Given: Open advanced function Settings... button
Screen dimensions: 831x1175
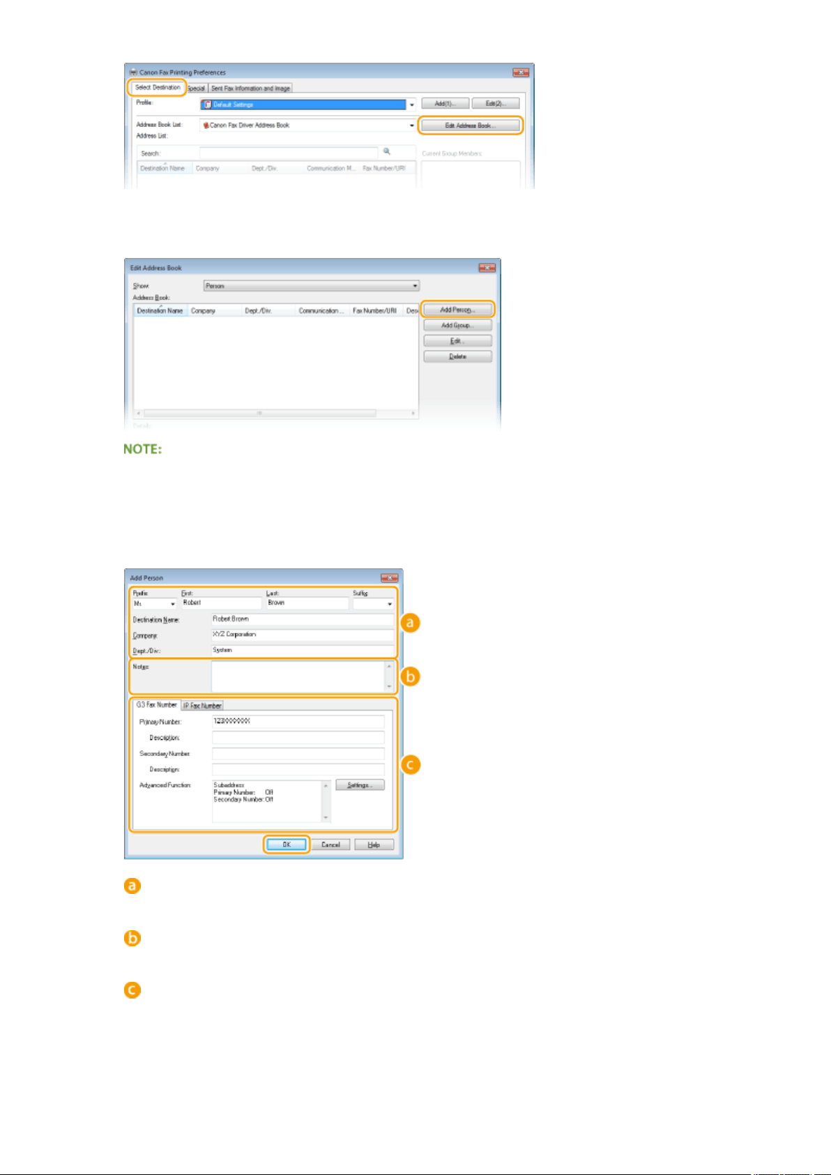Looking at the screenshot, I should click(x=360, y=785).
